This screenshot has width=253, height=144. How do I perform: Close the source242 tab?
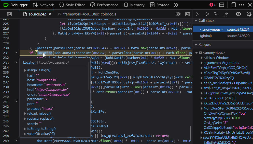[x=50, y=14]
